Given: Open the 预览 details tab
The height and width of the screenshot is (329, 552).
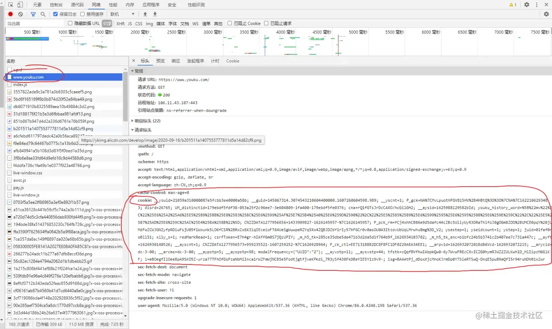Looking at the screenshot, I should pyautogui.click(x=160, y=61).
